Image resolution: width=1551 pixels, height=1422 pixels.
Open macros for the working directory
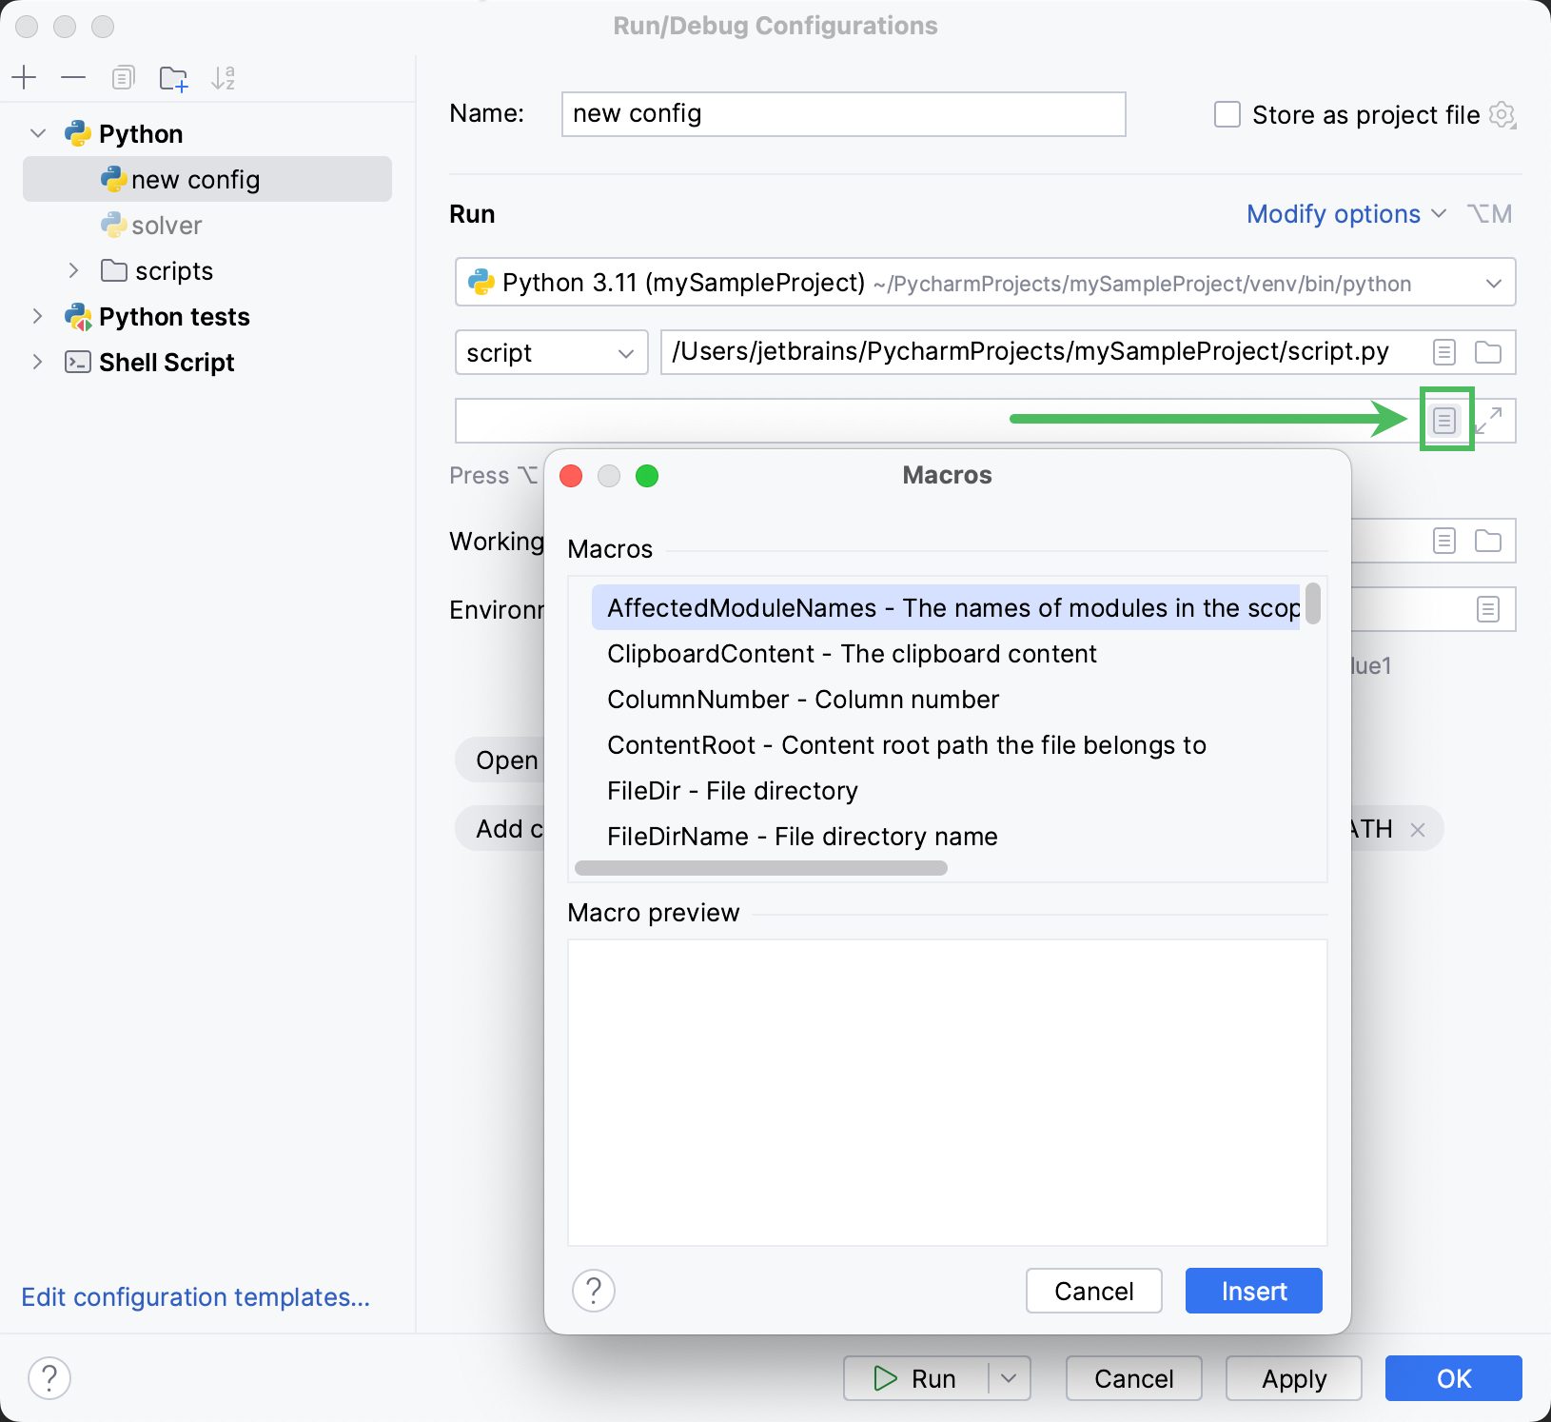[1443, 541]
